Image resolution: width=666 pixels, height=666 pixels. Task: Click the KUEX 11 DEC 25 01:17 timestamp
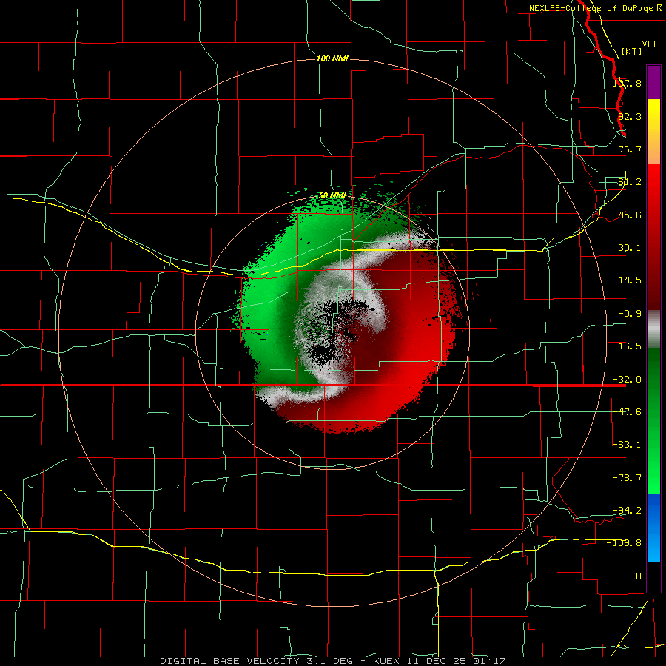click(439, 661)
